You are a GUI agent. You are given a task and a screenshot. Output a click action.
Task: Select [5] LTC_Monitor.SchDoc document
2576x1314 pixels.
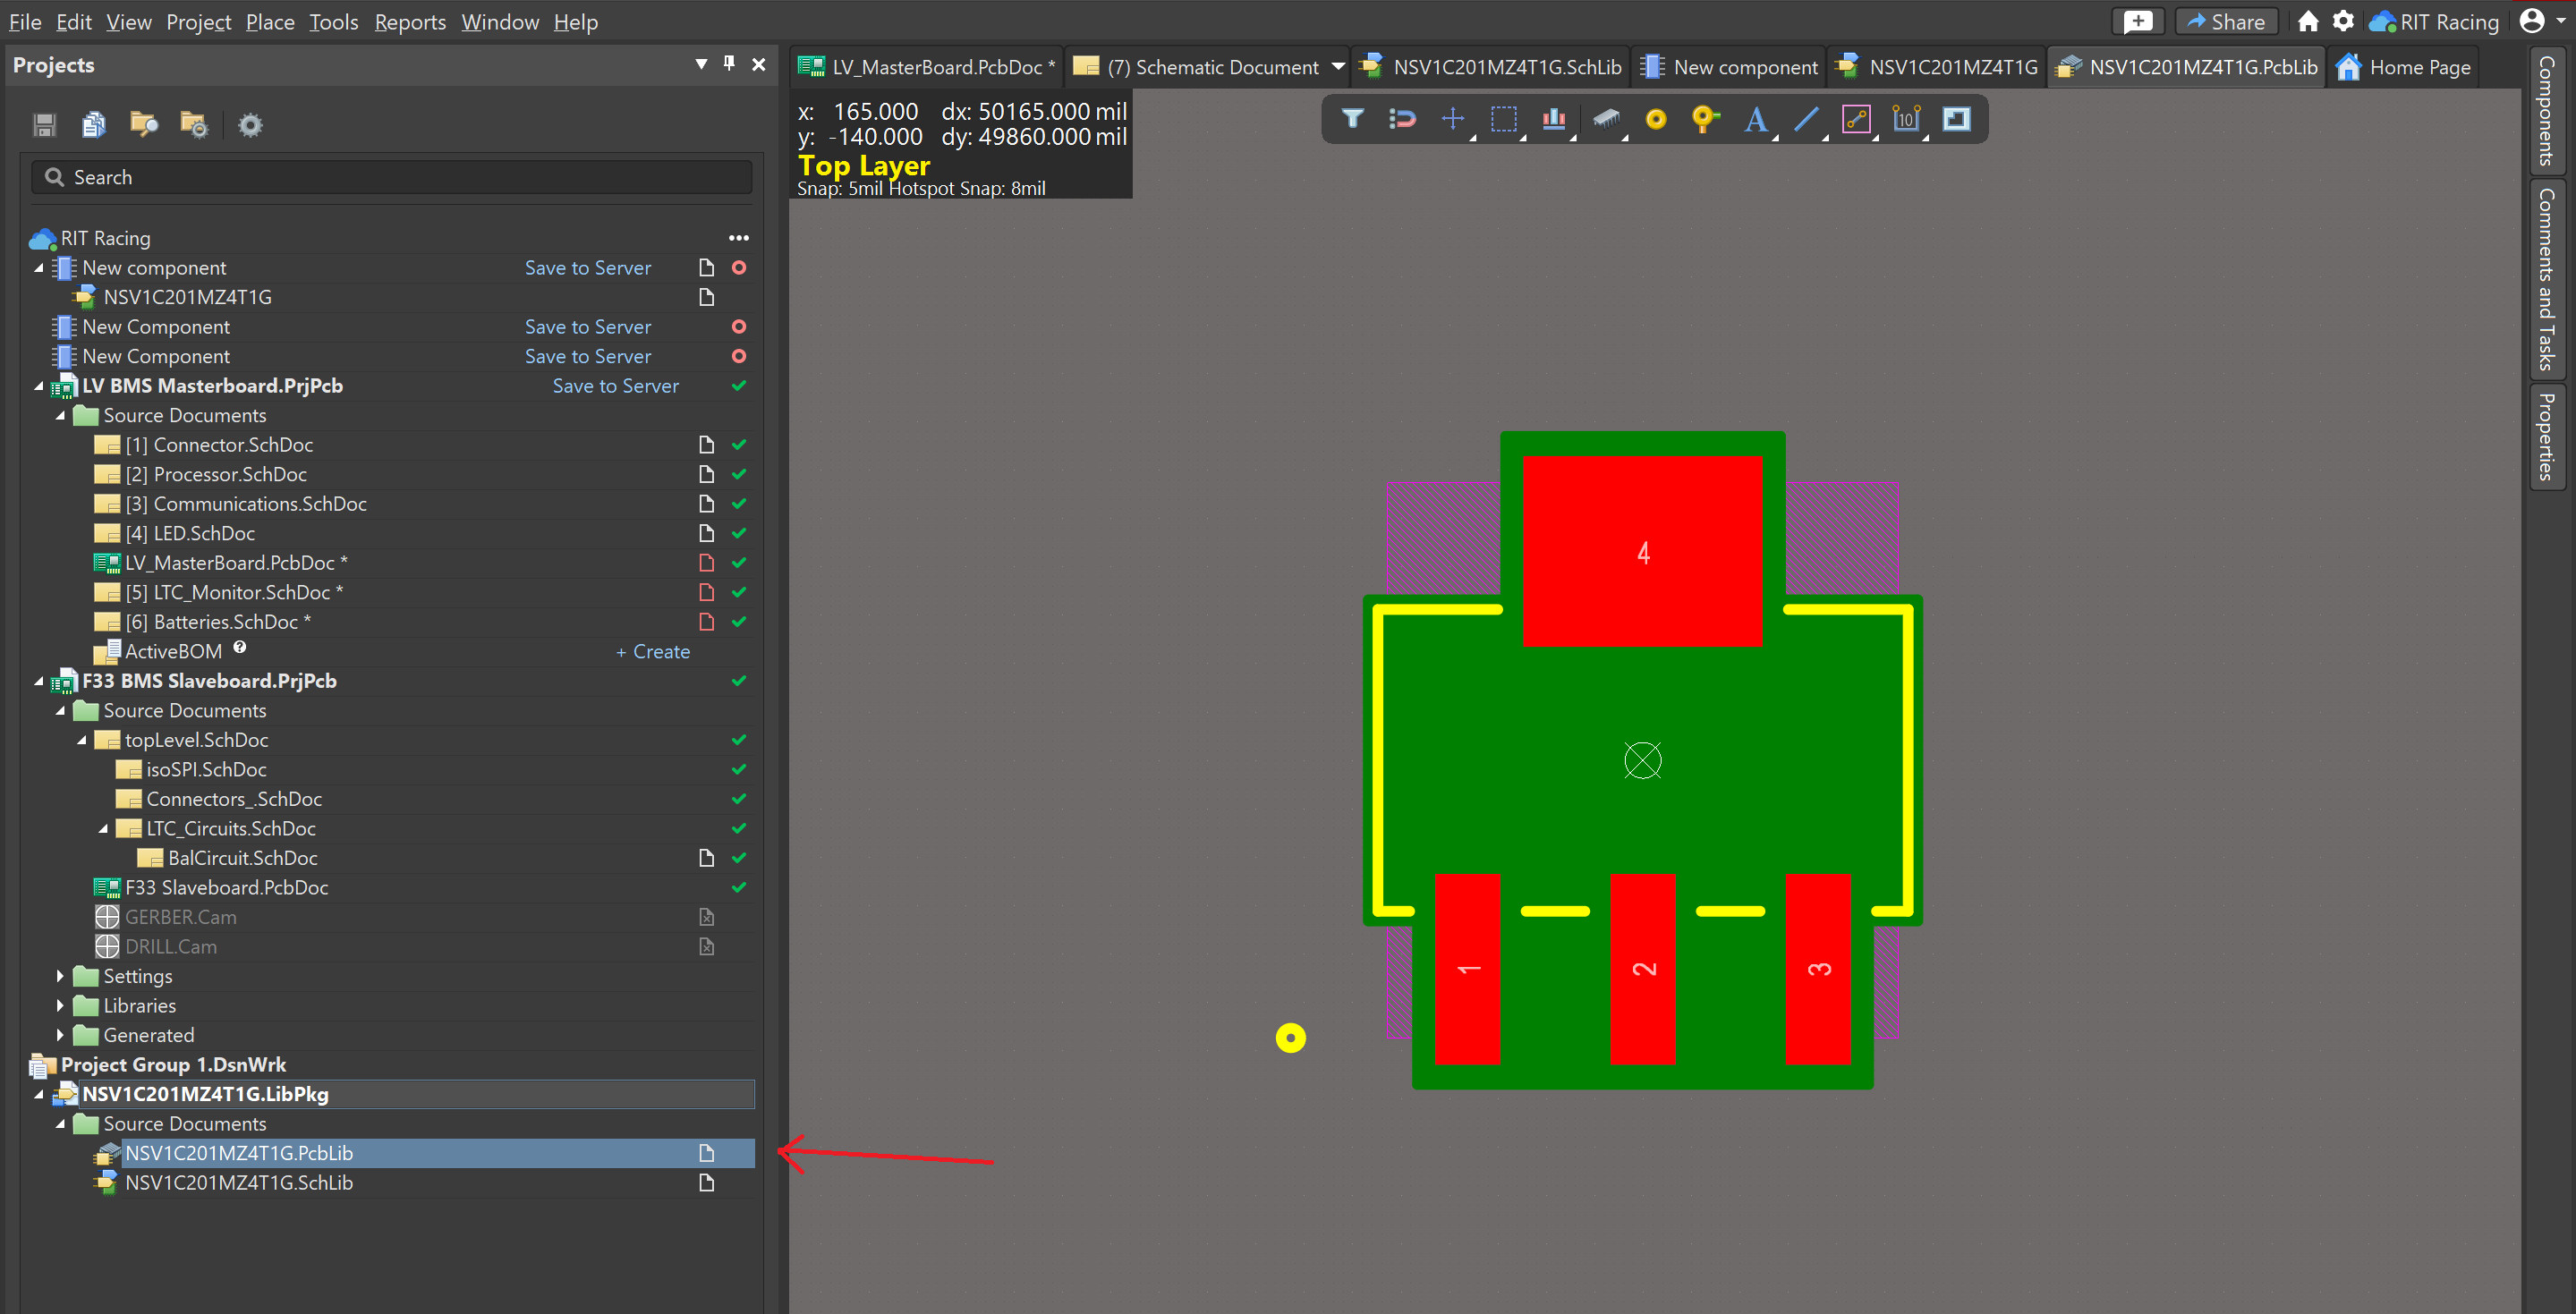click(236, 593)
